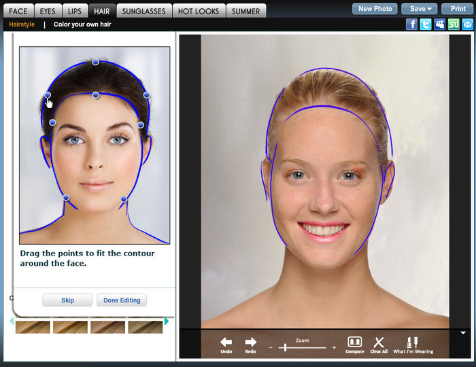Select the Color your own hair sub-tab
The width and height of the screenshot is (476, 367).
coord(82,24)
